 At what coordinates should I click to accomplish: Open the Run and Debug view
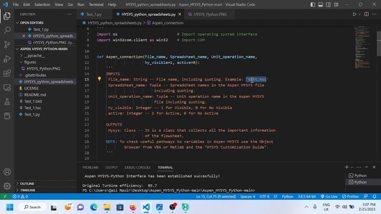coord(7,59)
